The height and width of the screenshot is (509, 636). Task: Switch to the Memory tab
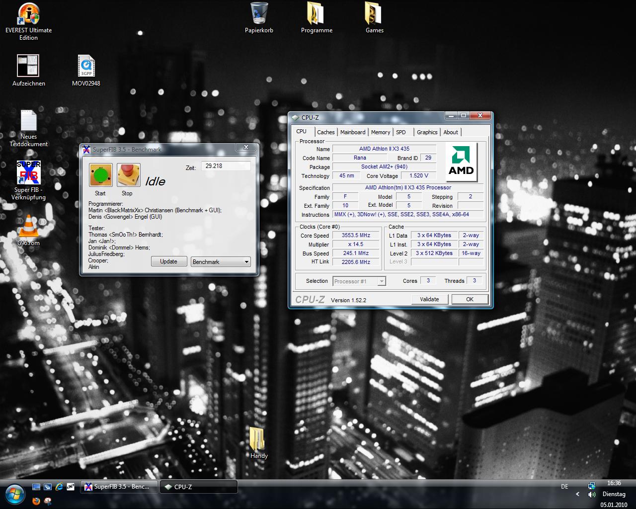click(x=381, y=132)
